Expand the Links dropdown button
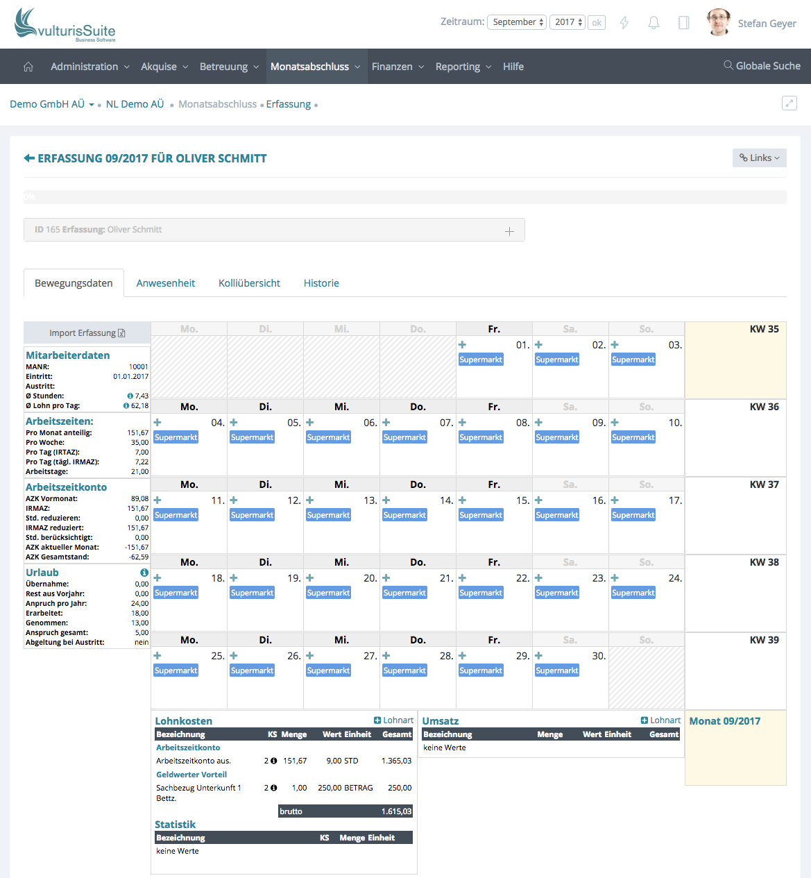Image resolution: width=811 pixels, height=878 pixels. coord(759,158)
